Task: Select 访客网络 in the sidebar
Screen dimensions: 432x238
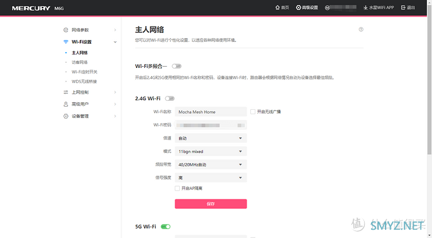Action: tap(79, 62)
